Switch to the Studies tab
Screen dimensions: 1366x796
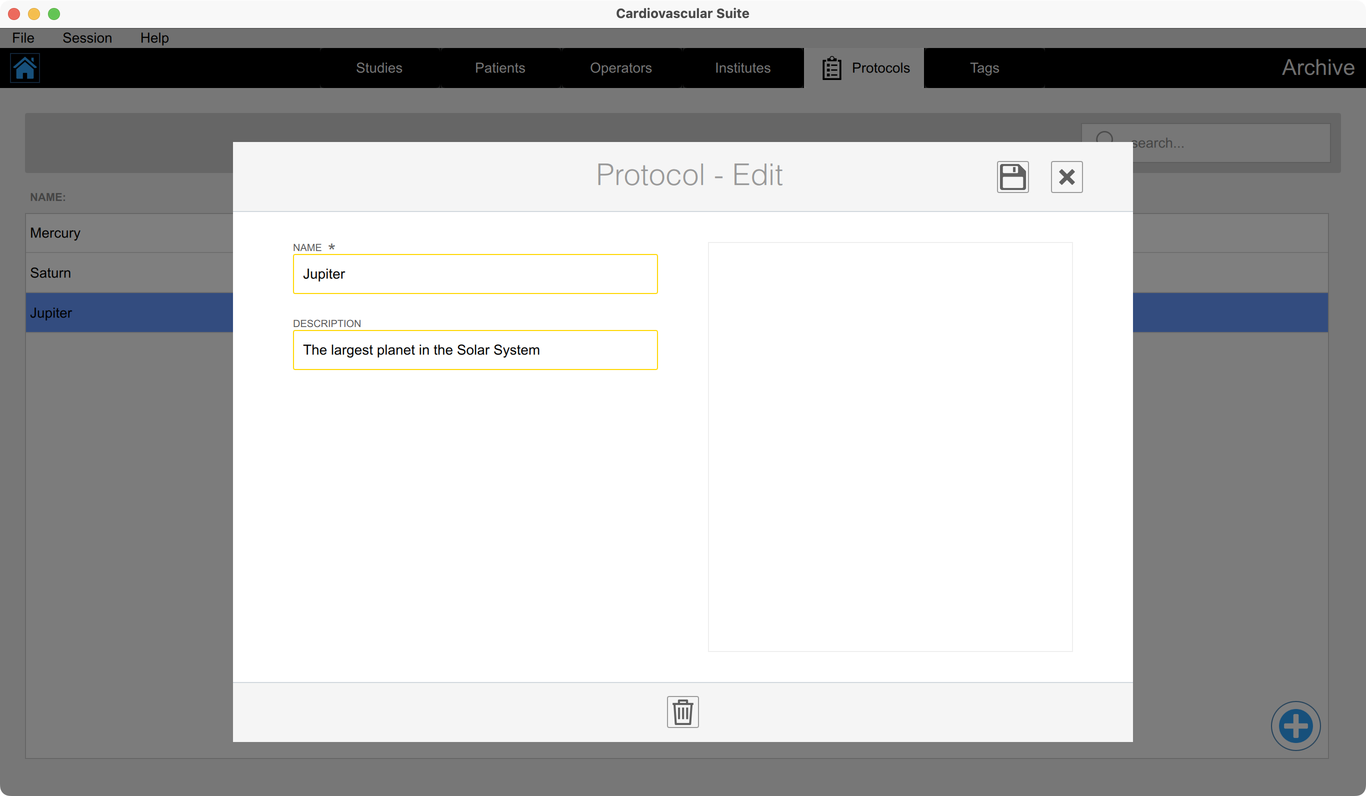pyautogui.click(x=379, y=67)
